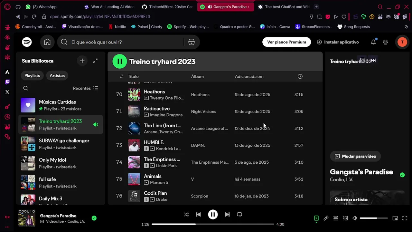The width and height of the screenshot is (412, 232).
Task: Open X (Twitter) in the Opera sidebar
Action: click(x=7, y=92)
